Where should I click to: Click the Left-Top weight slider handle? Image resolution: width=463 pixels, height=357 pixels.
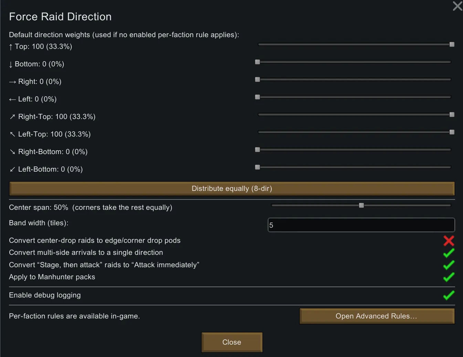(452, 132)
